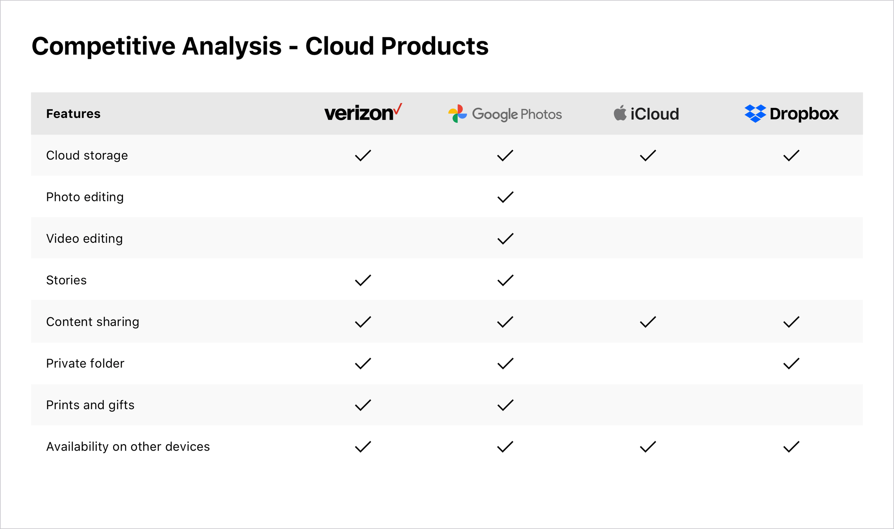Click the Features column header
Screen dimensions: 894x529
[73, 114]
